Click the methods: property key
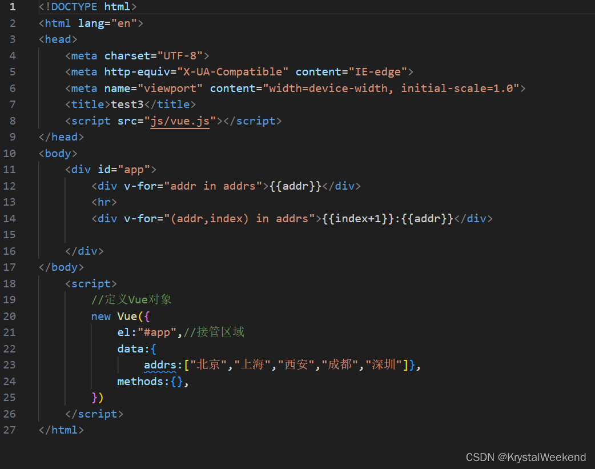Viewport: 595px width, 469px height. 143,381
